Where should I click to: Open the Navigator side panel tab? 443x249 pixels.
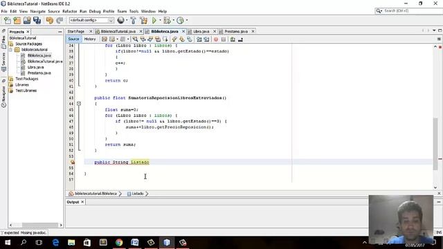(x=3, y=96)
